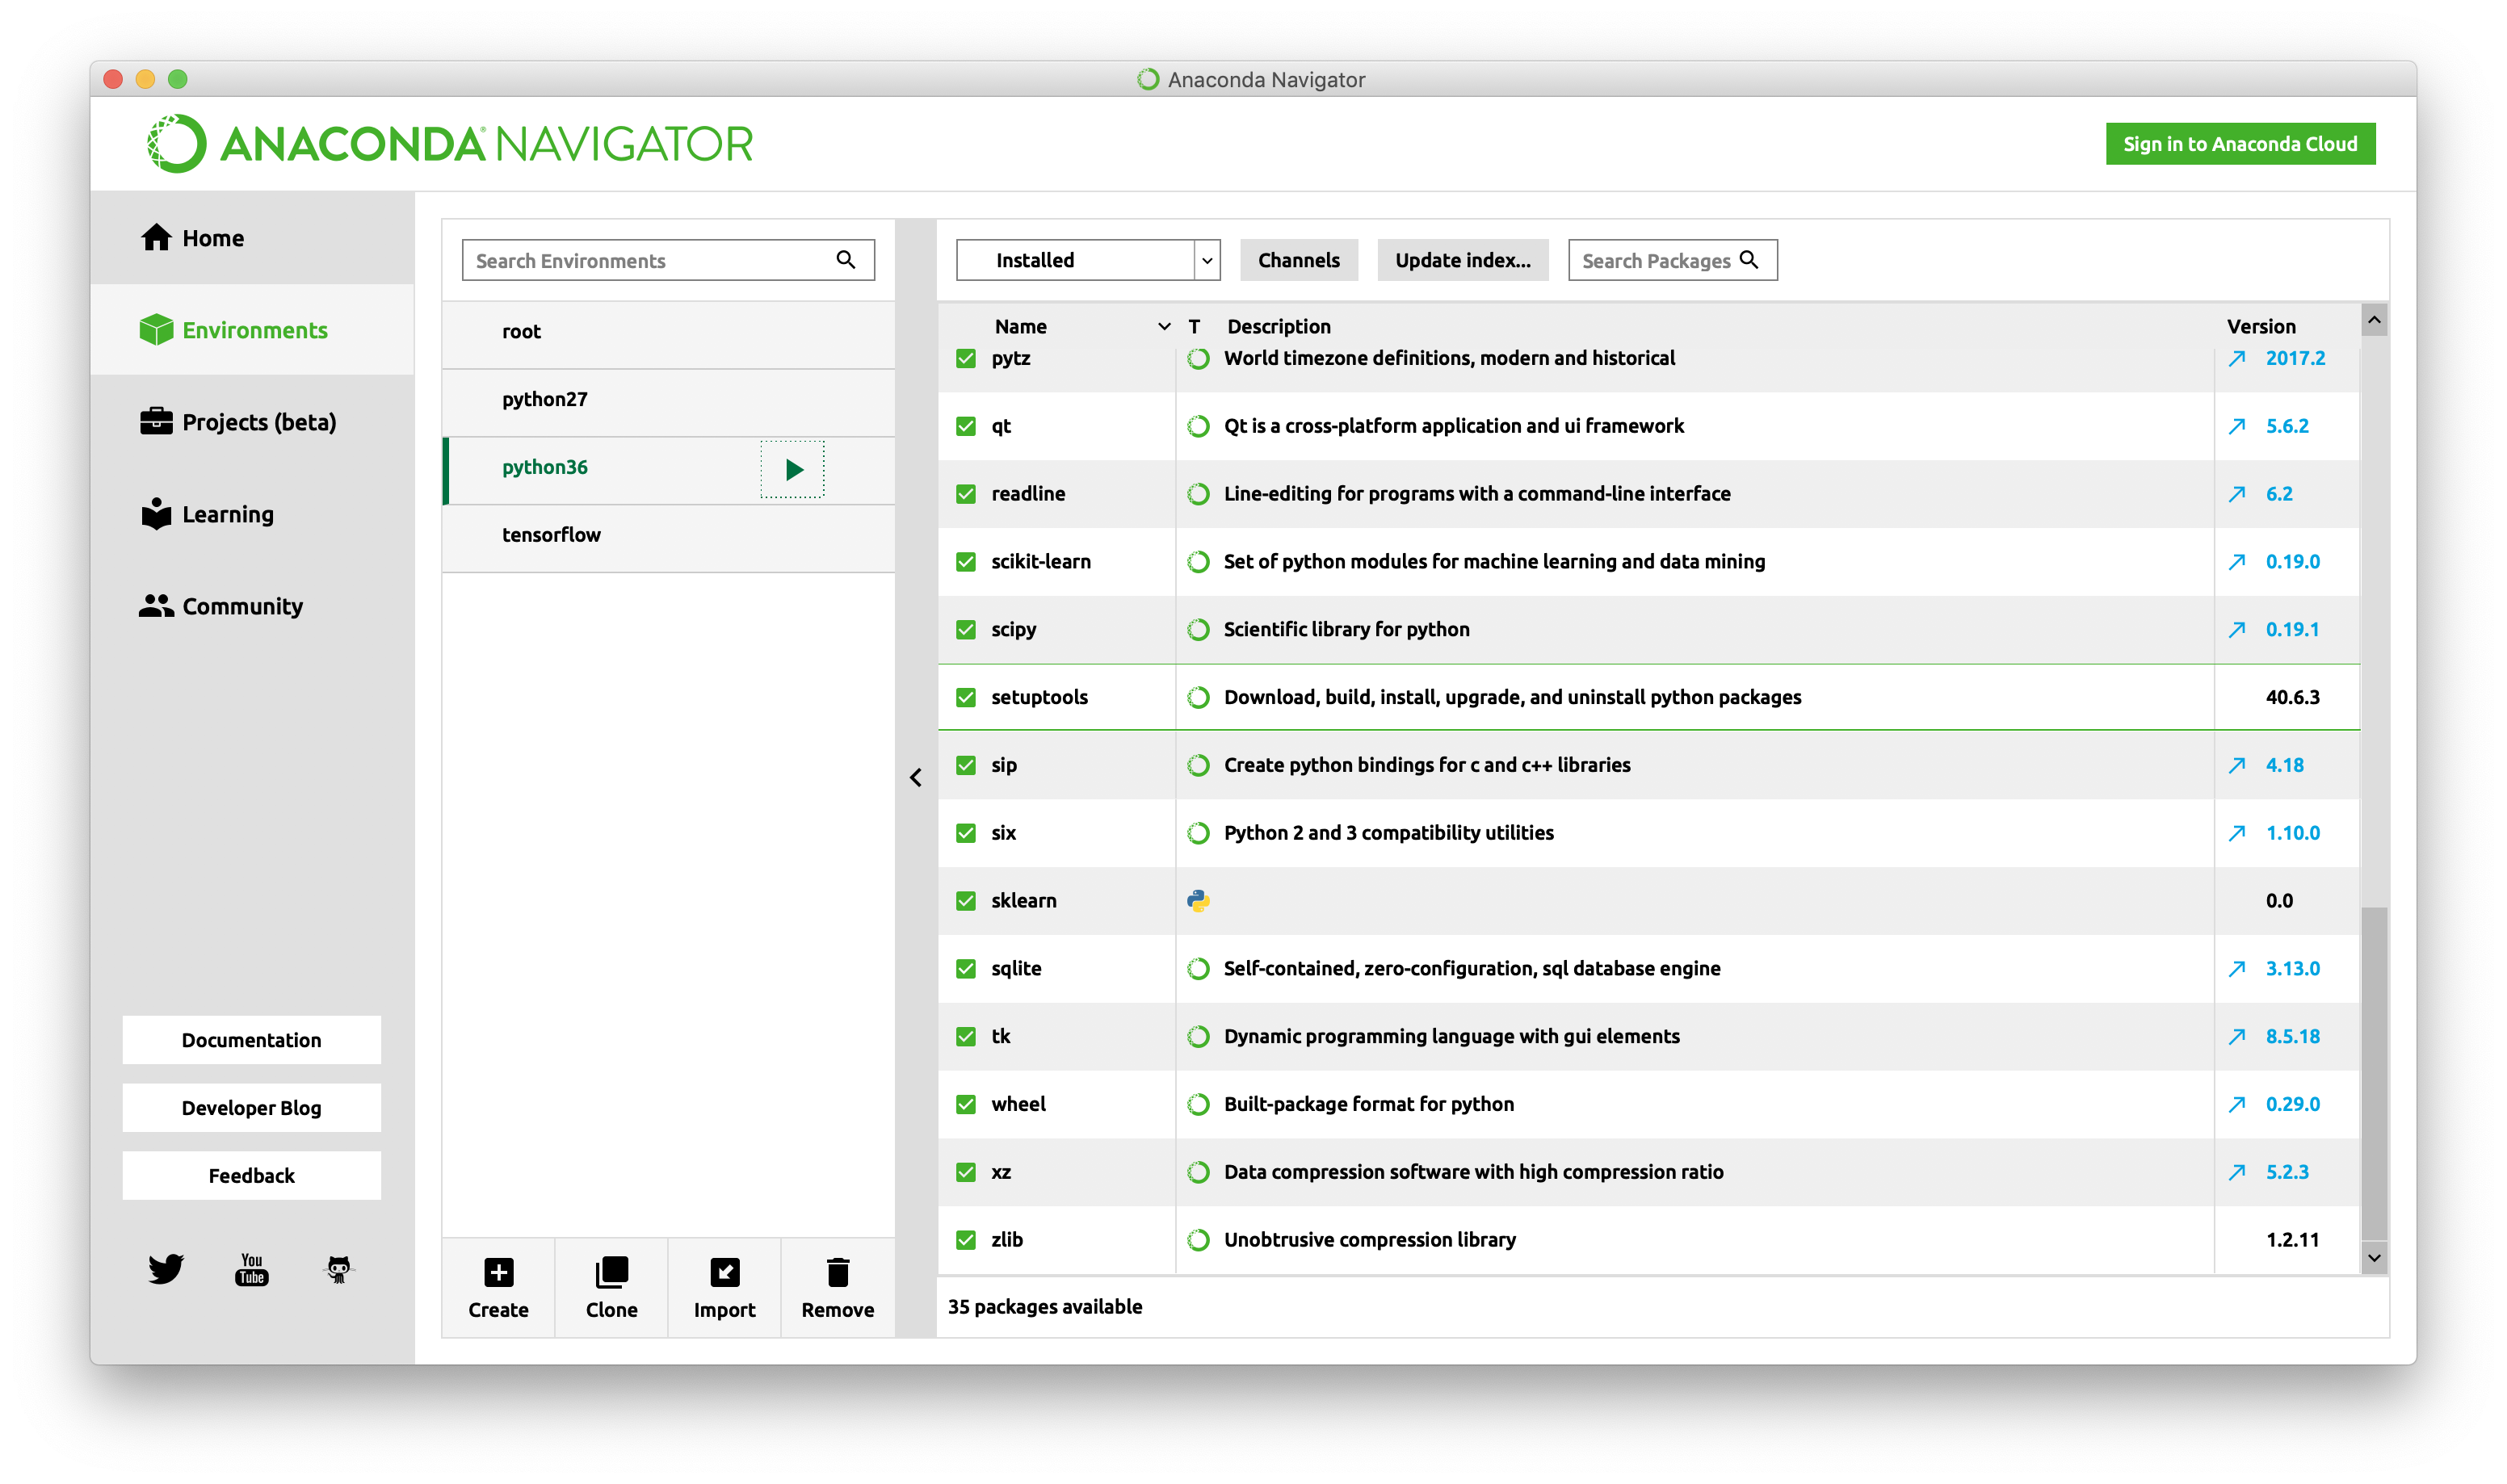This screenshot has height=1484, width=2507.
Task: Open the Developer Blog link
Action: [252, 1108]
